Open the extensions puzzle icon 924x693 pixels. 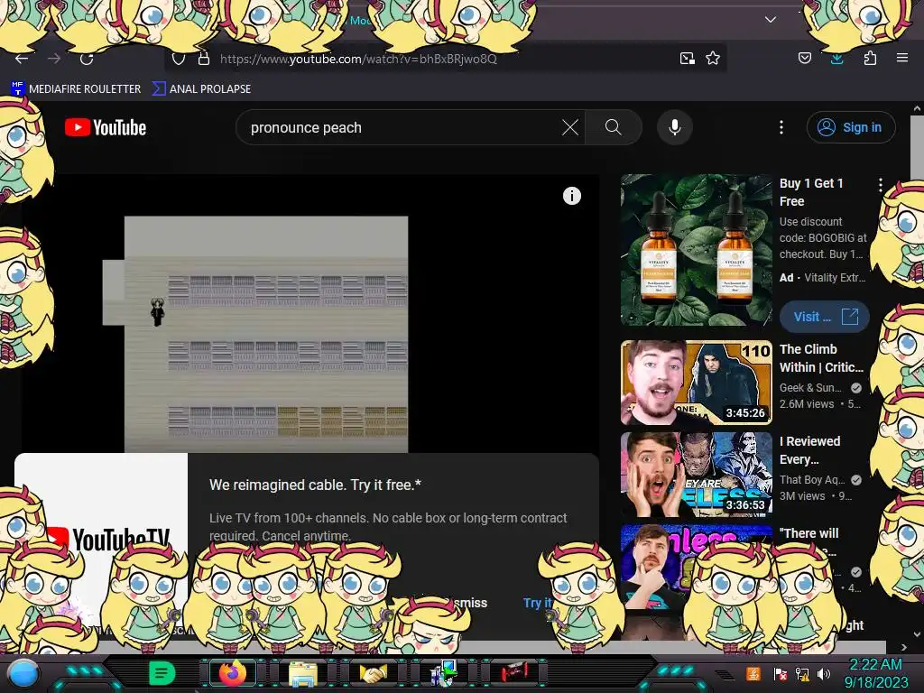(870, 58)
